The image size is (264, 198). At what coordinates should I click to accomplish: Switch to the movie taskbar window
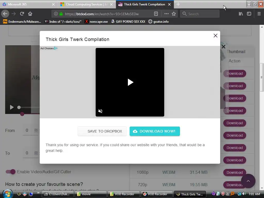coord(90,194)
